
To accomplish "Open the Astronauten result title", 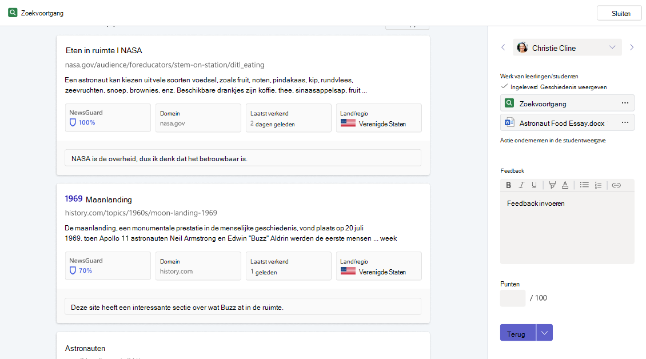I will point(85,348).
